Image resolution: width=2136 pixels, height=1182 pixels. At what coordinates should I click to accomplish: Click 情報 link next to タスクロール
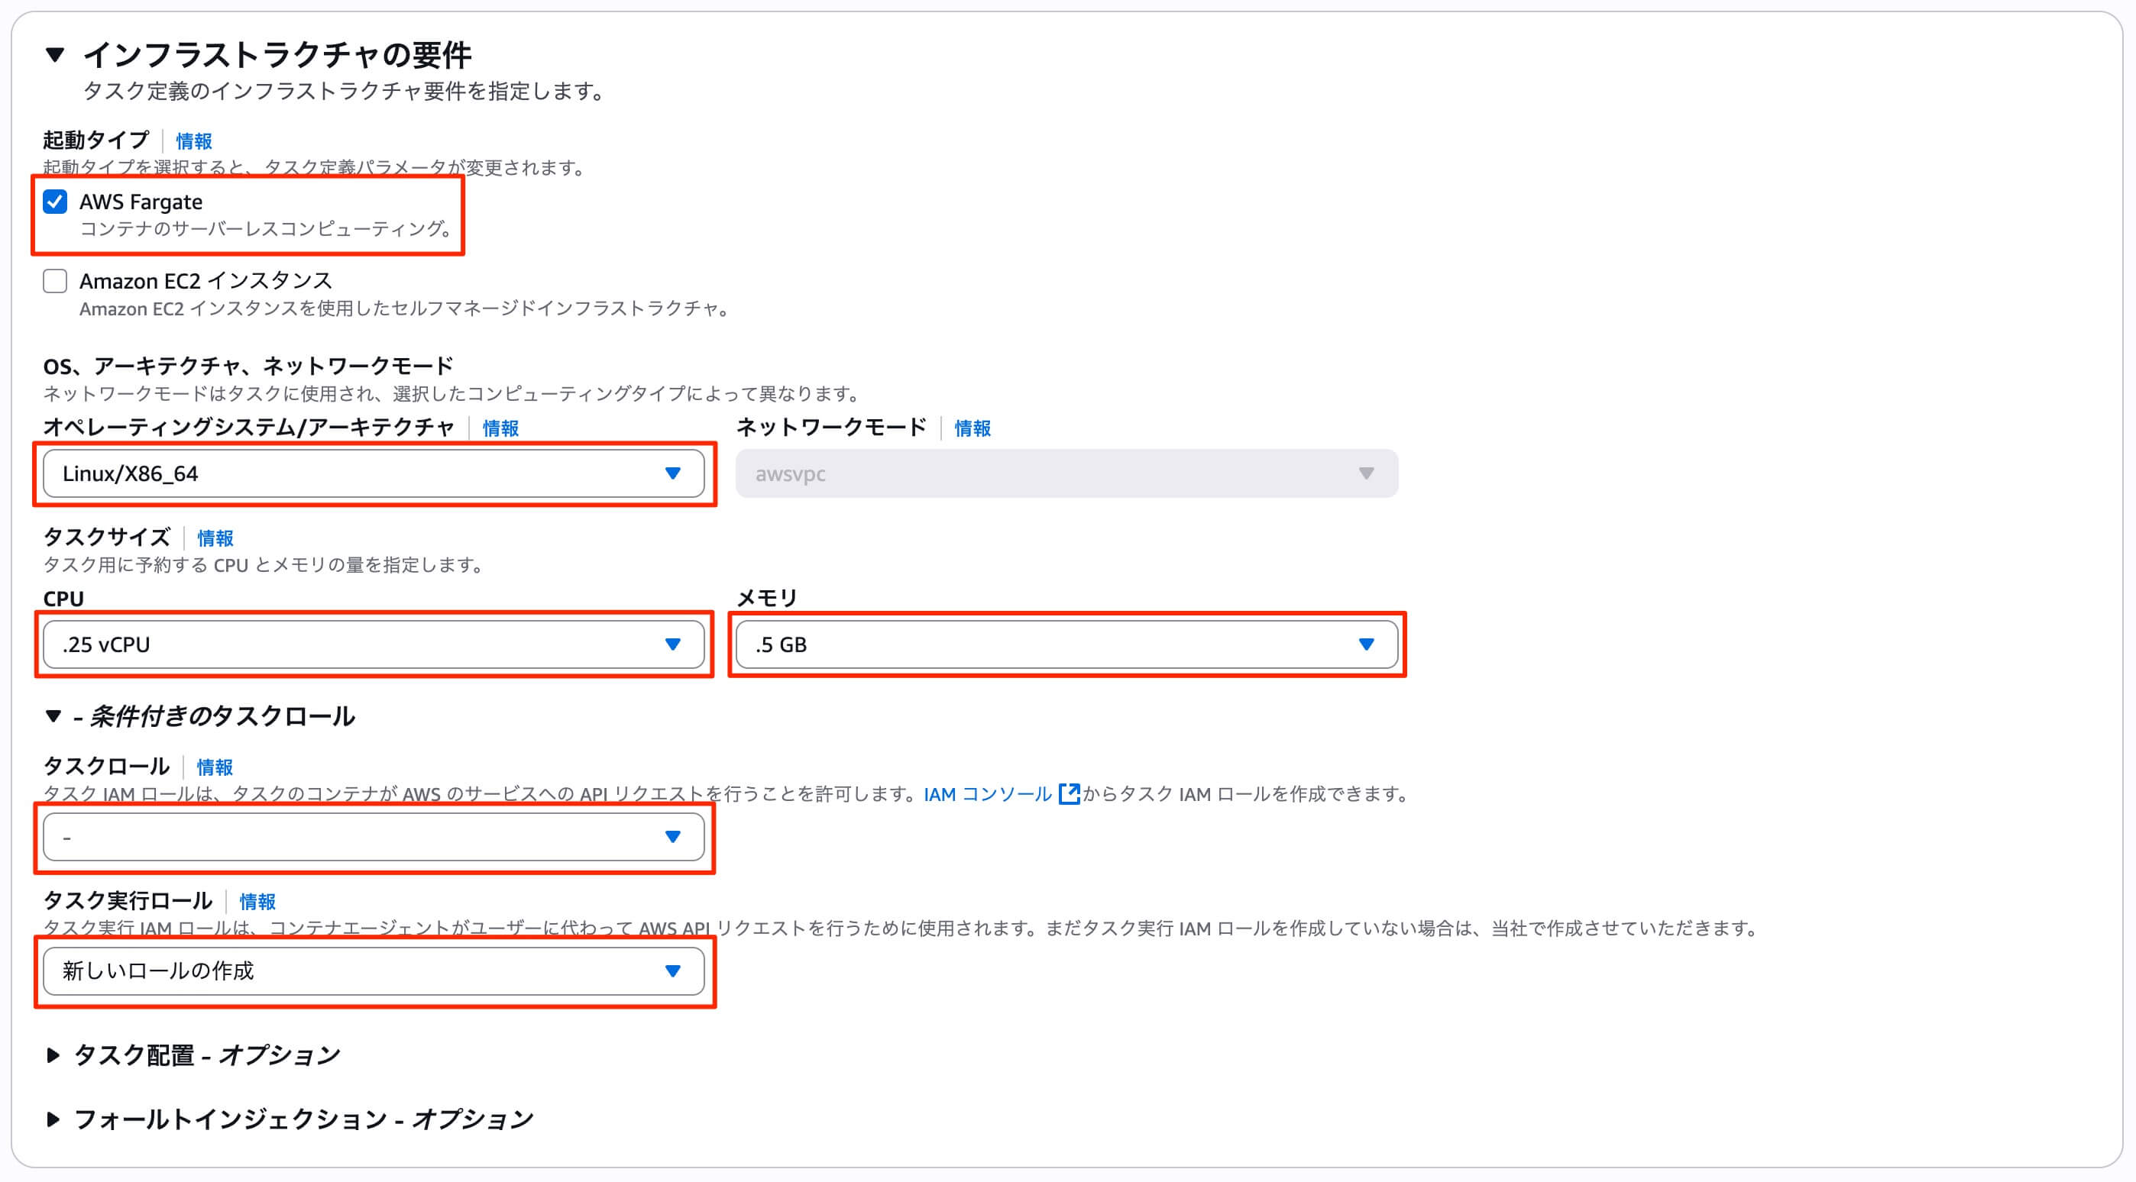coord(215,767)
